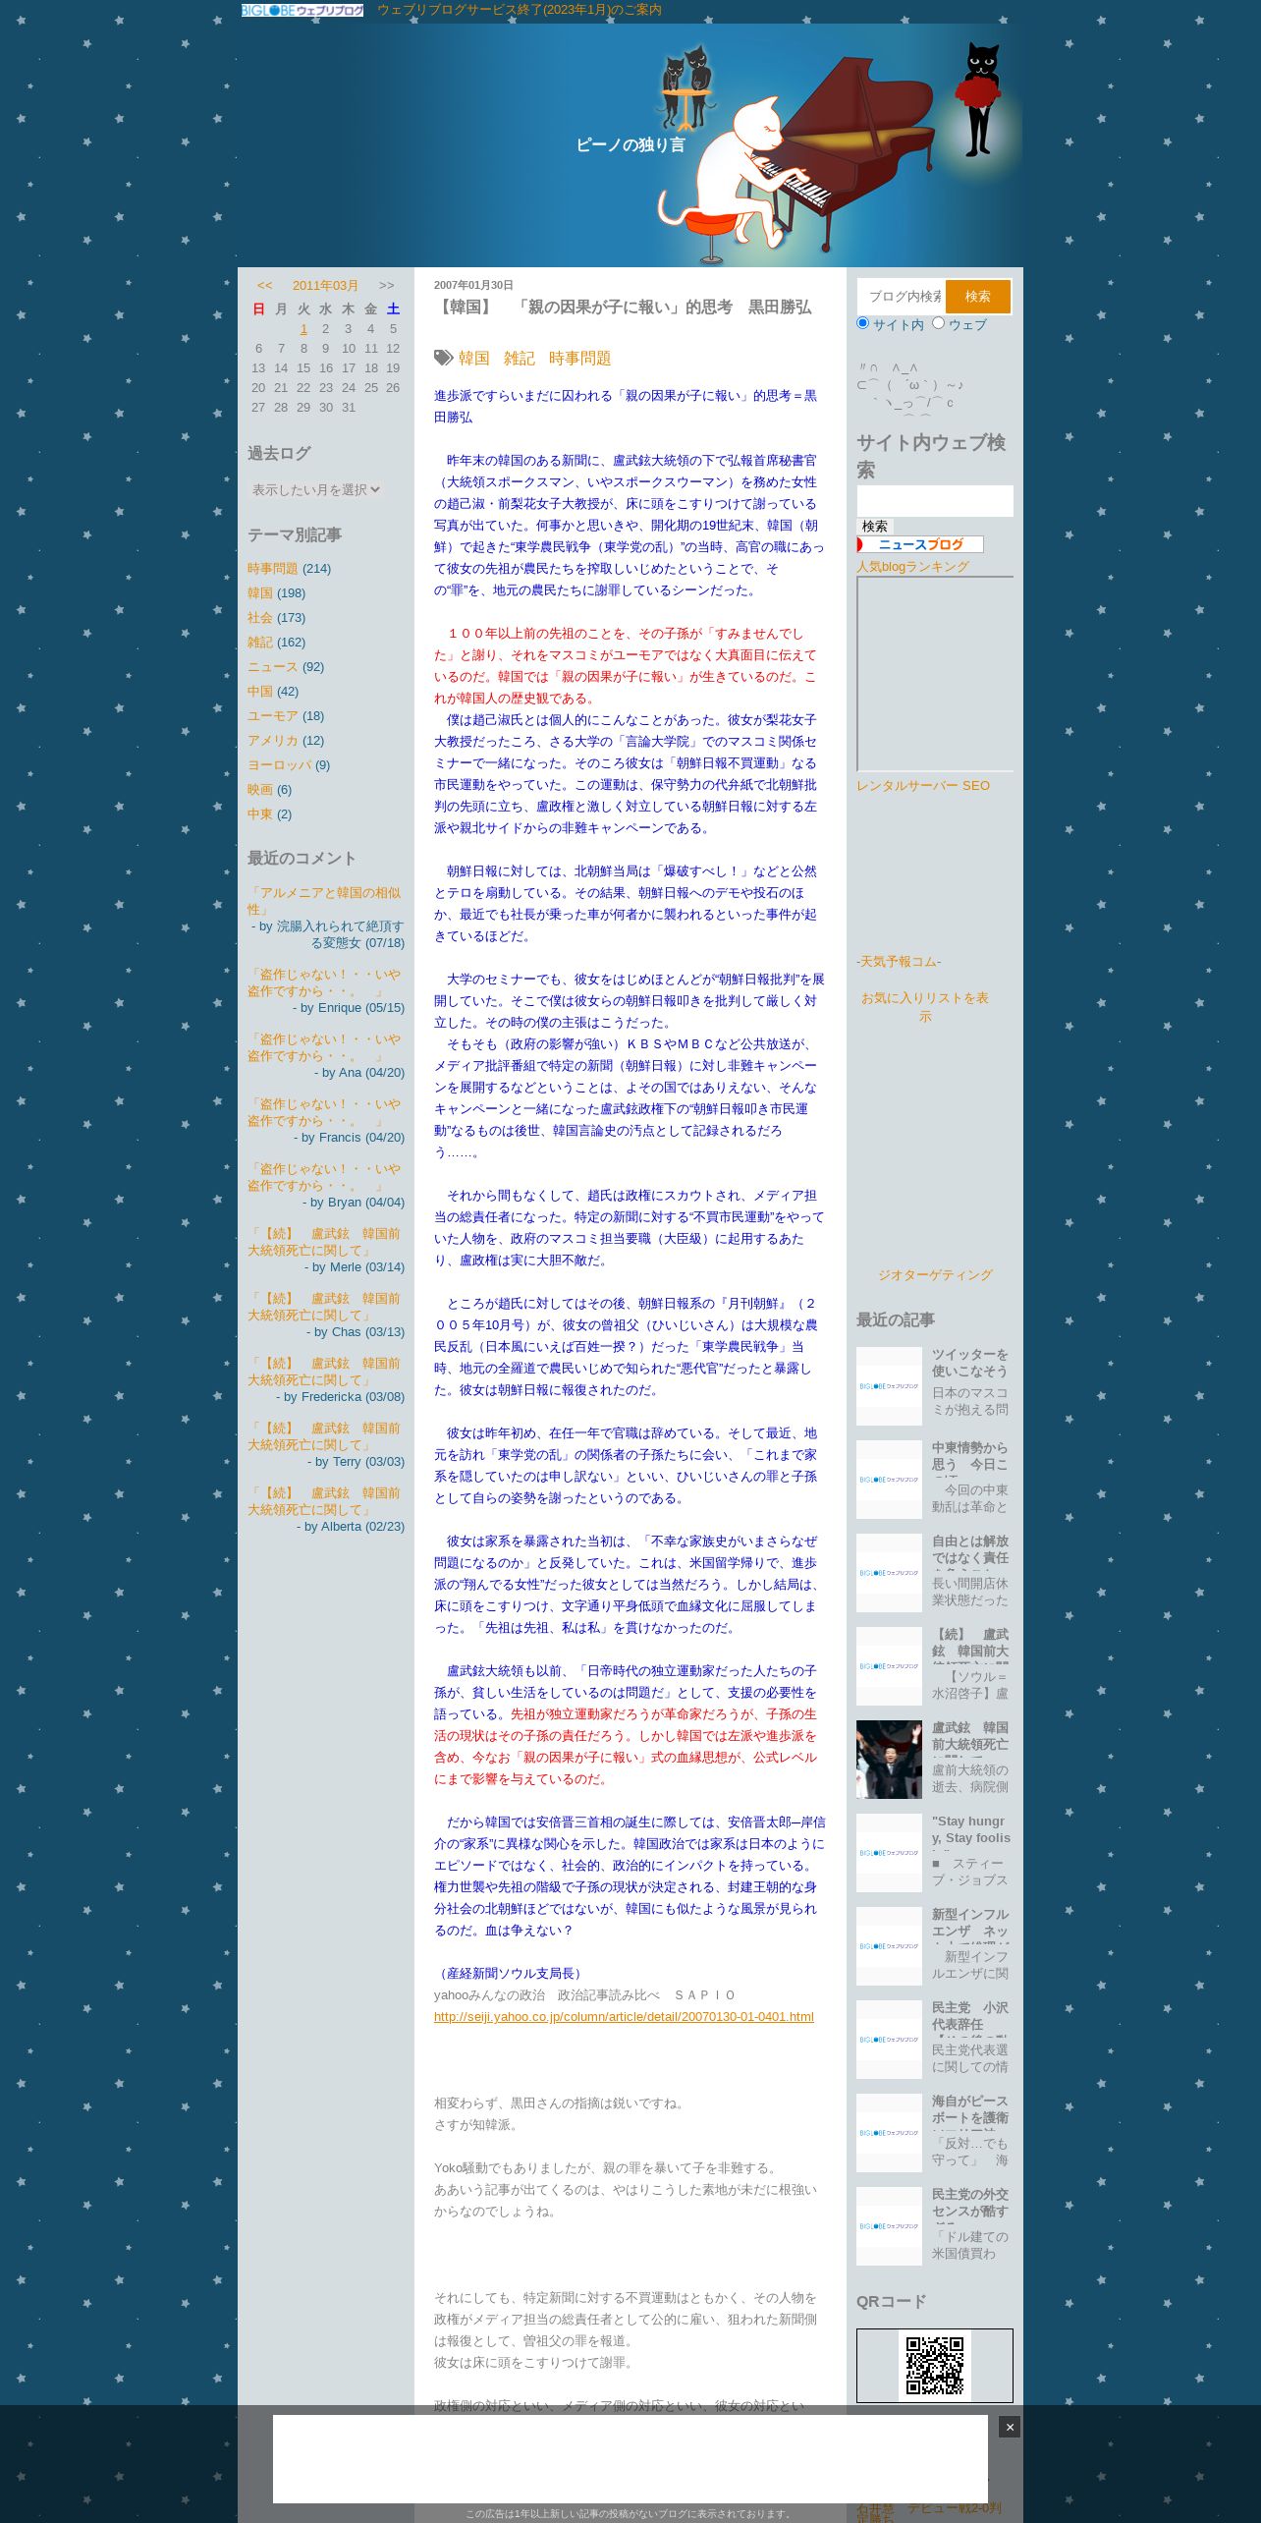The height and width of the screenshot is (2523, 1261).
Task: Open the 中国 theme category
Action: coord(260,692)
